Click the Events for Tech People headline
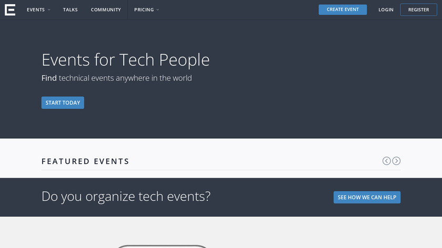 click(125, 60)
